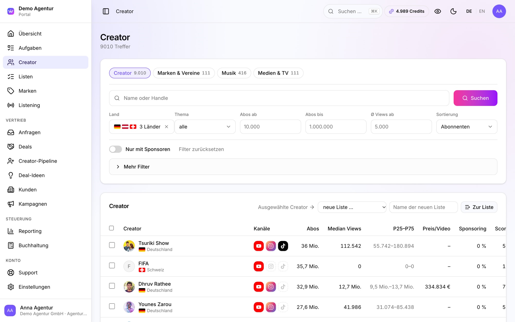Open the Land selector with 3 Länder
This screenshot has height=322, width=515.
click(142, 127)
